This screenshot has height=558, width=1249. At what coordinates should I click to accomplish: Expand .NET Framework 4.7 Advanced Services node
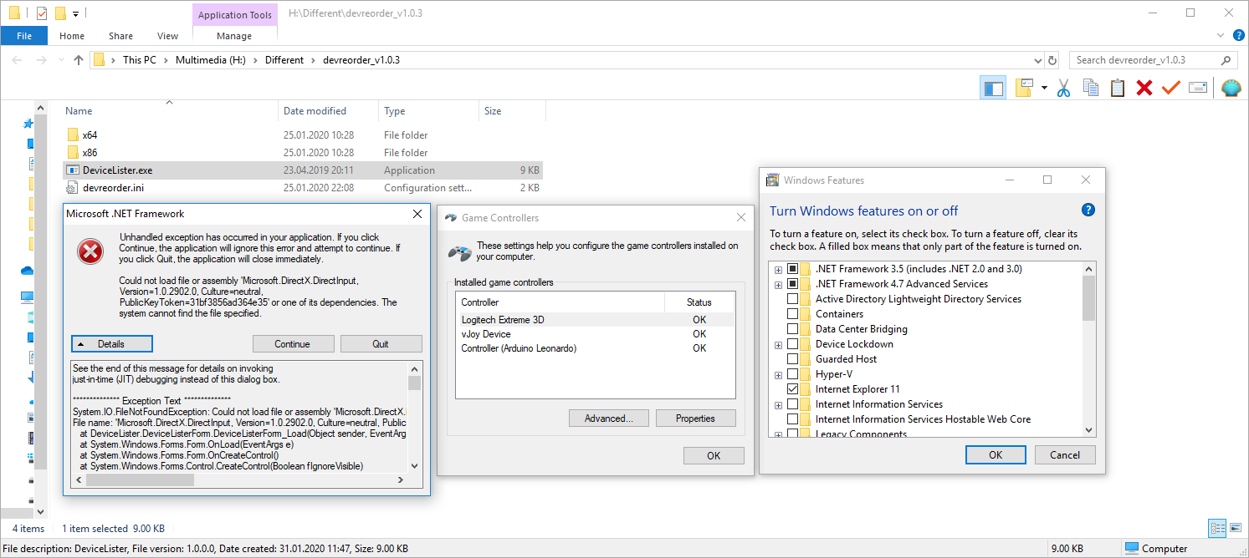pos(778,285)
